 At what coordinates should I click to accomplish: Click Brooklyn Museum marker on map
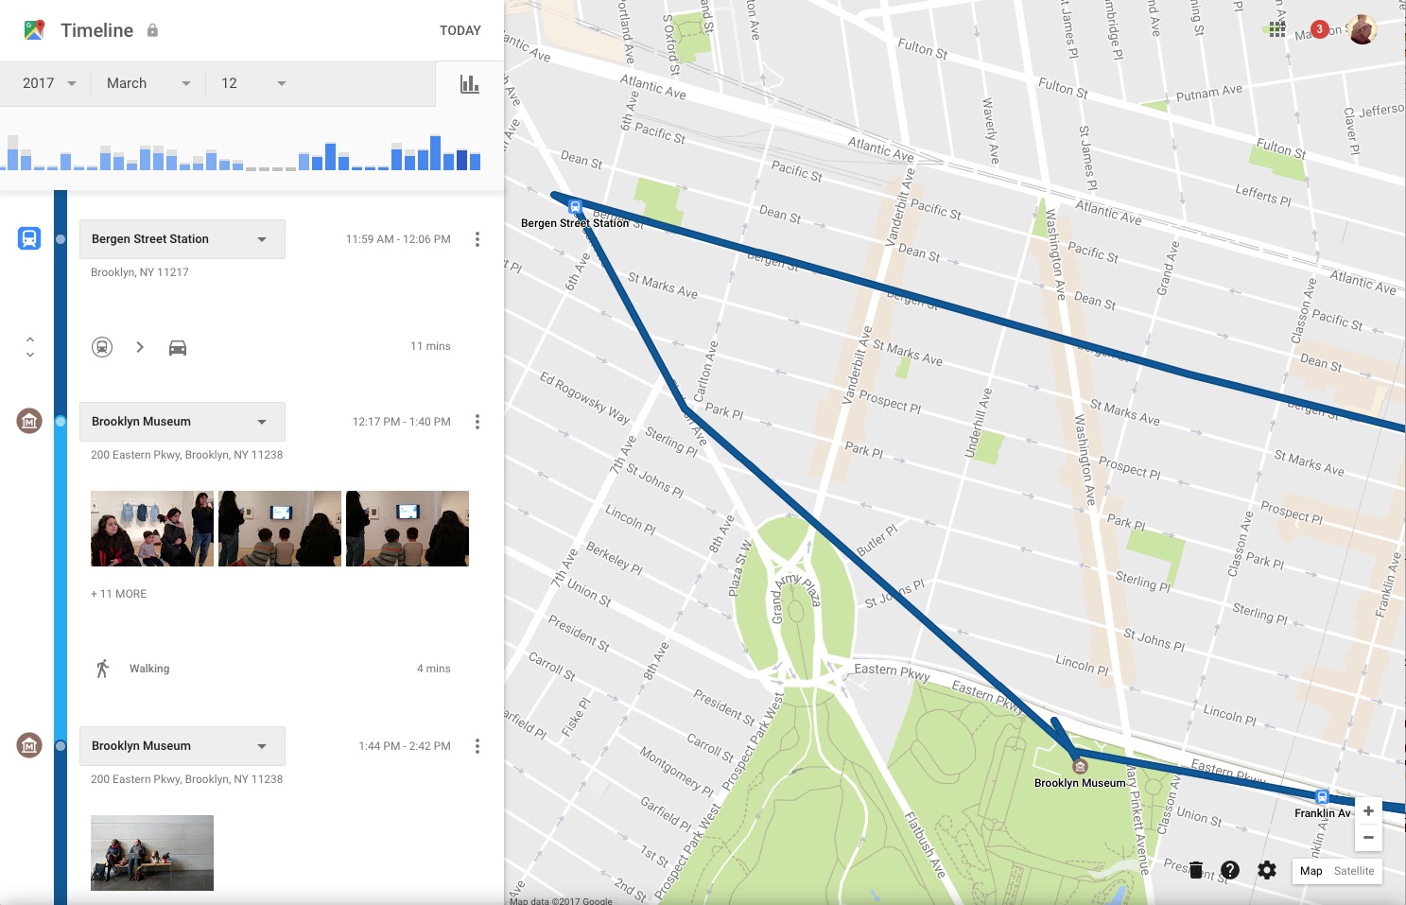(x=1080, y=766)
